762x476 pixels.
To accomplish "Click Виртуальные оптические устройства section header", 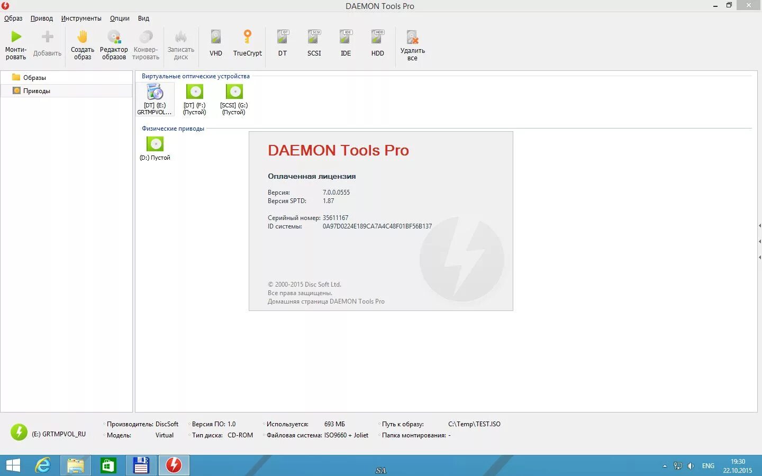I will [x=195, y=76].
